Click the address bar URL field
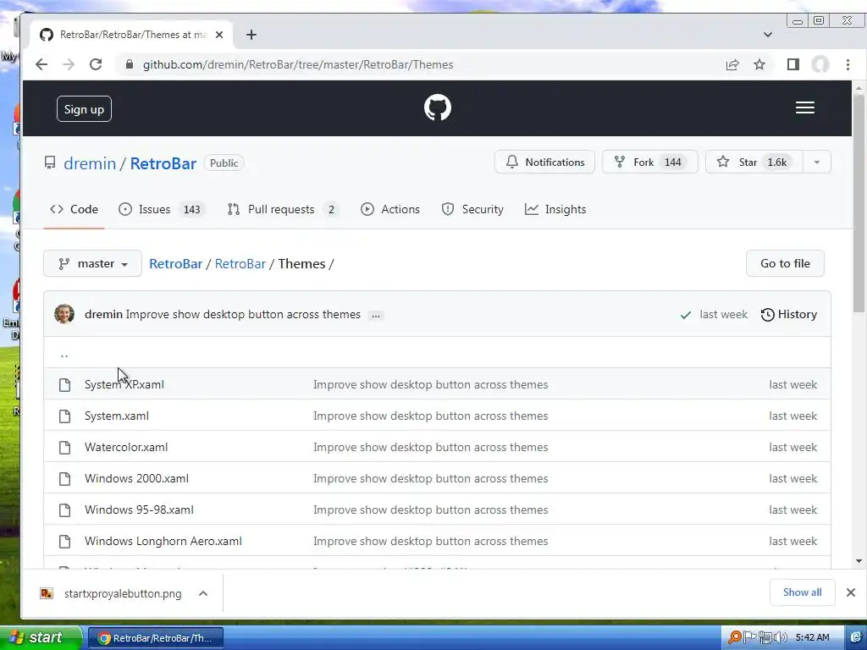 (420, 64)
